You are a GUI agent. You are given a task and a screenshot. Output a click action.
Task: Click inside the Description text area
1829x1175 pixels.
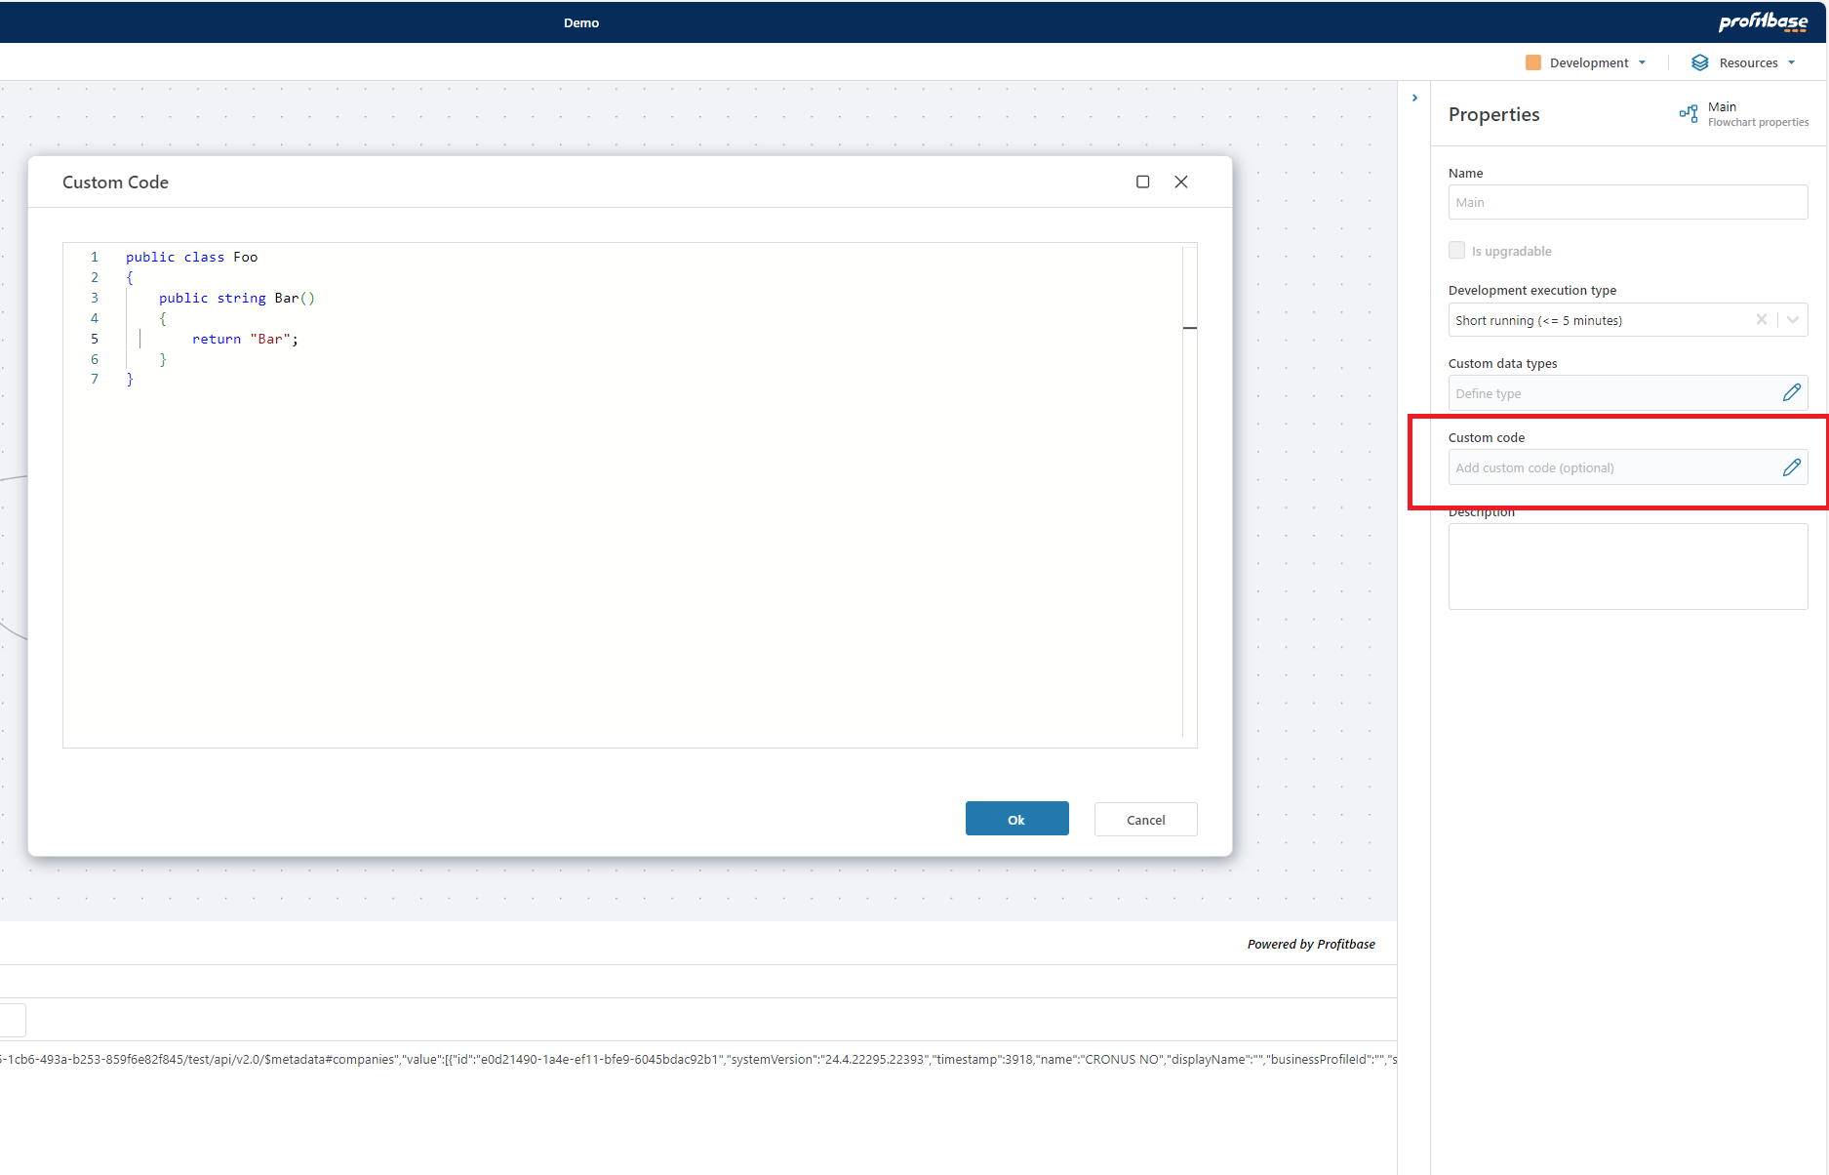1627,566
